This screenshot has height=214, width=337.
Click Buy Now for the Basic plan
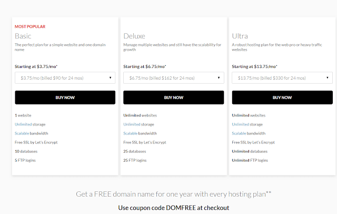[64, 98]
